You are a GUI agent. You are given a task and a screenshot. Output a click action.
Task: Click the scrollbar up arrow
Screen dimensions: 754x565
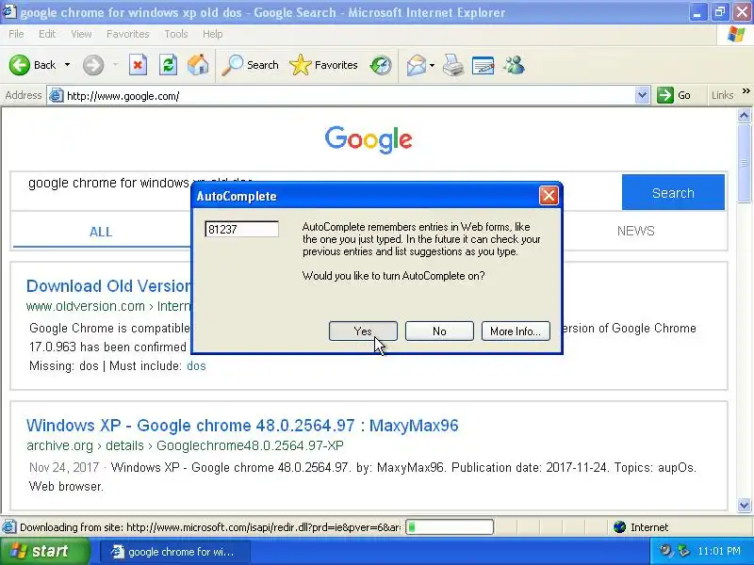[744, 116]
